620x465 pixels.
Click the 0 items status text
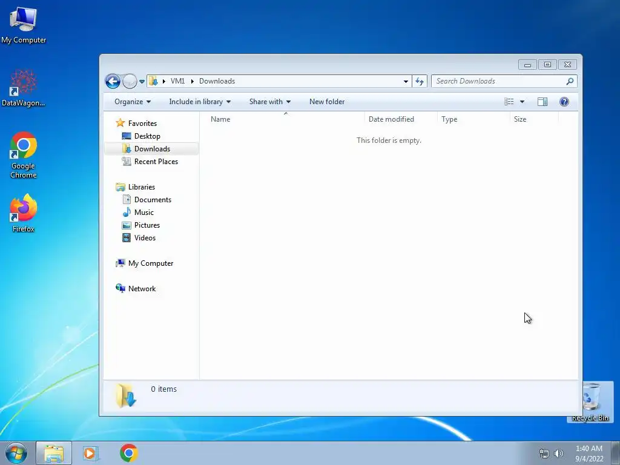pos(163,389)
